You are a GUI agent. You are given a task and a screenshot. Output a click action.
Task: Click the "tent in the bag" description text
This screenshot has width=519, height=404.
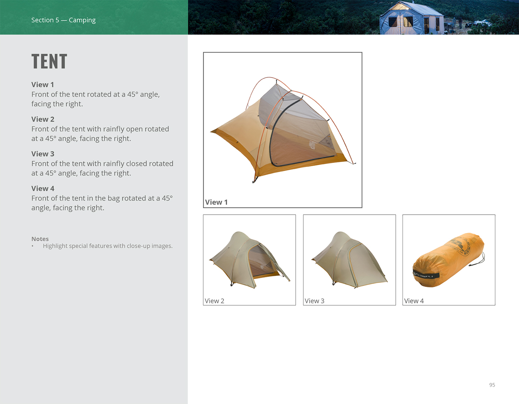click(102, 203)
